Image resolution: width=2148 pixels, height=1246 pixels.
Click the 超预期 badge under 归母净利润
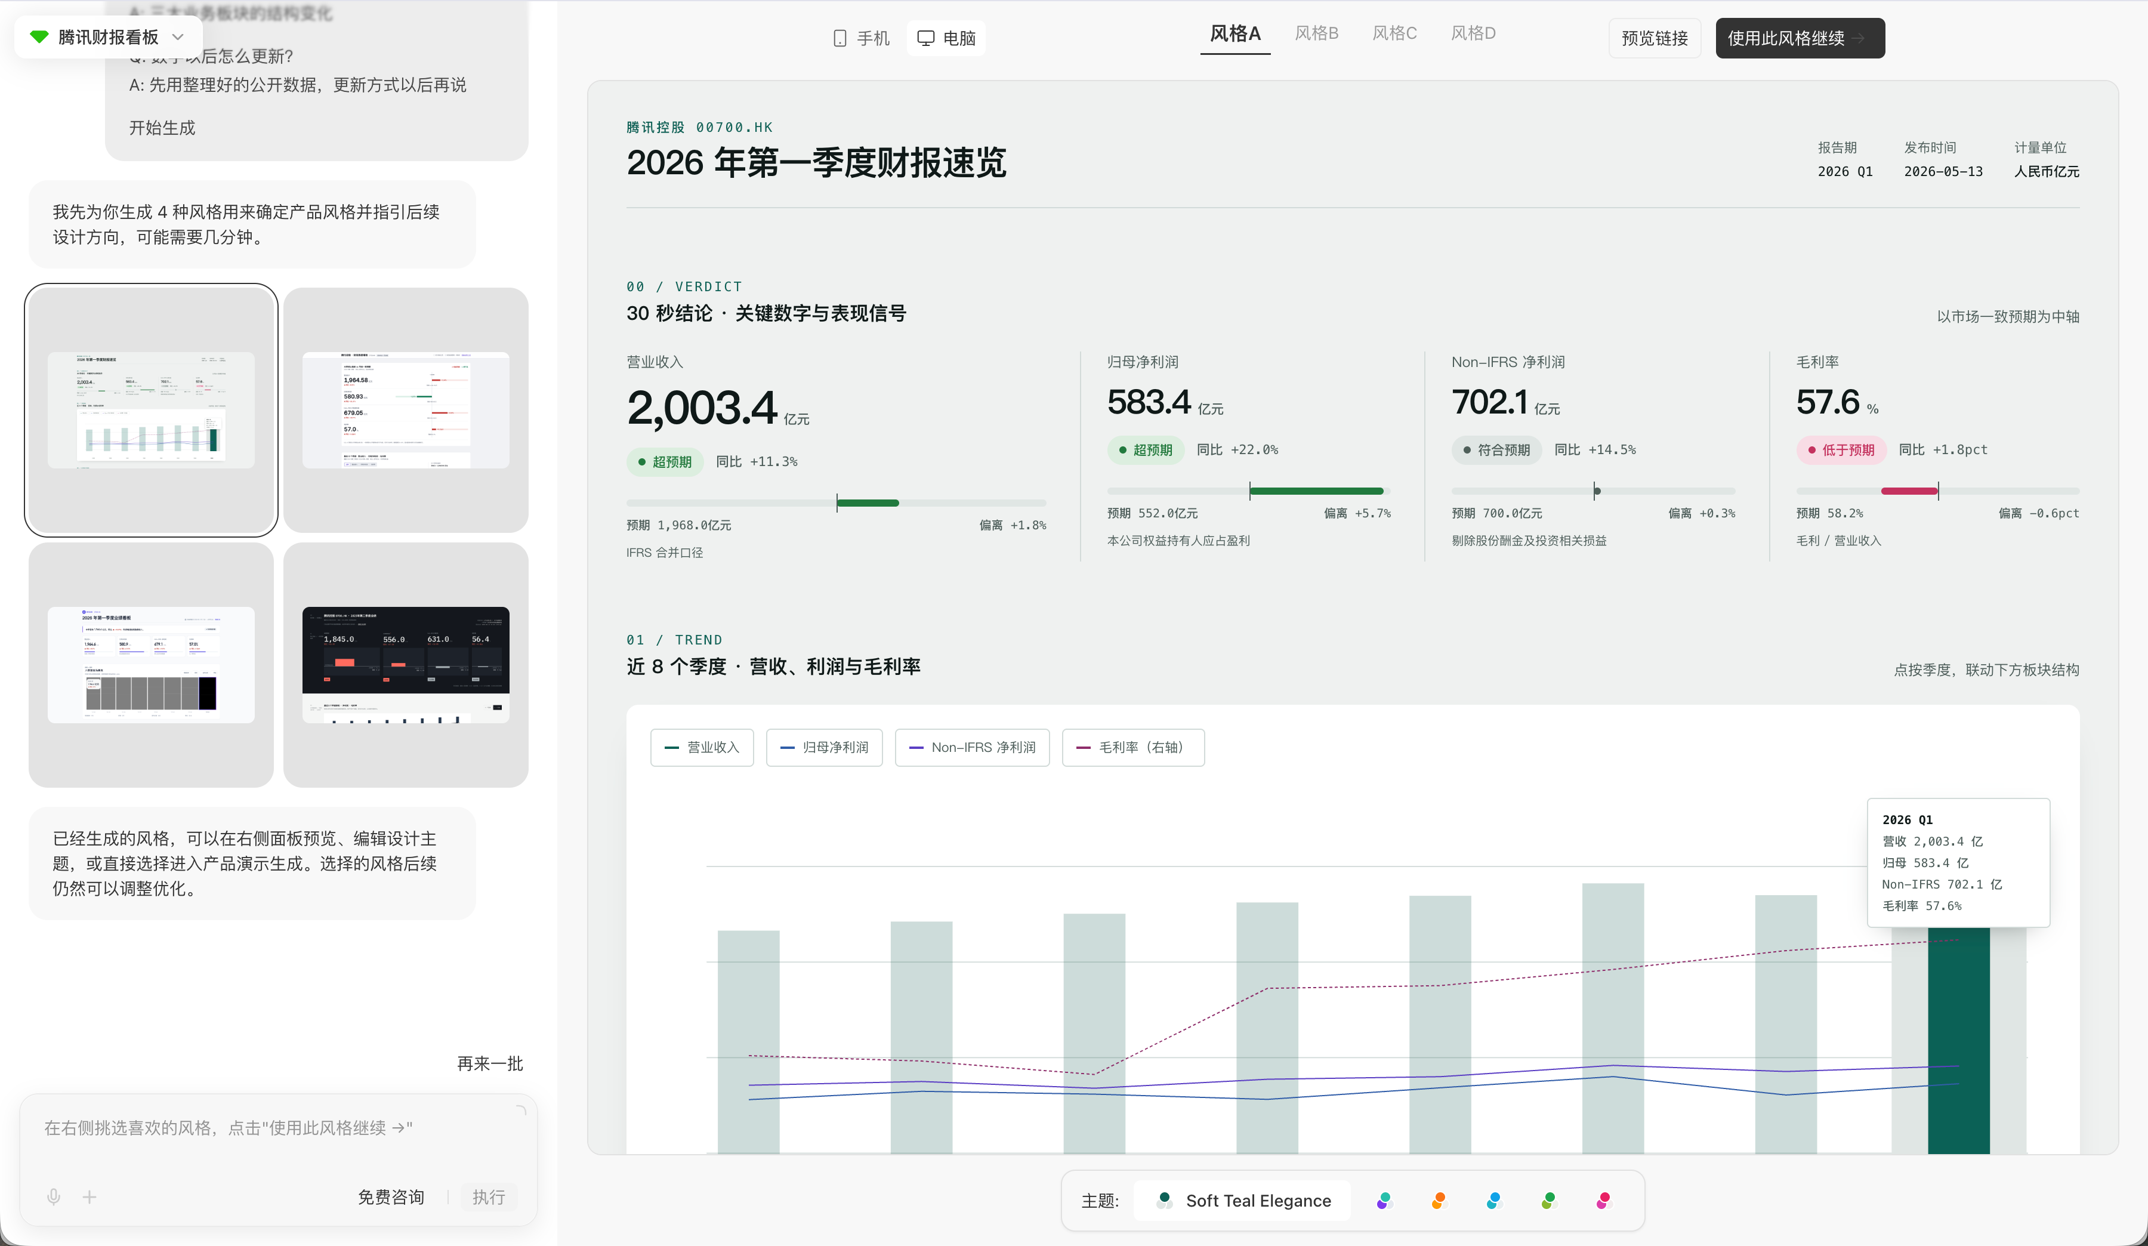pyautogui.click(x=1146, y=450)
